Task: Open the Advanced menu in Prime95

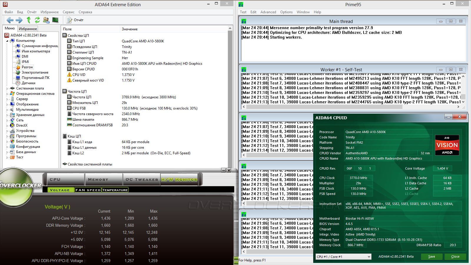Action: click(268, 12)
